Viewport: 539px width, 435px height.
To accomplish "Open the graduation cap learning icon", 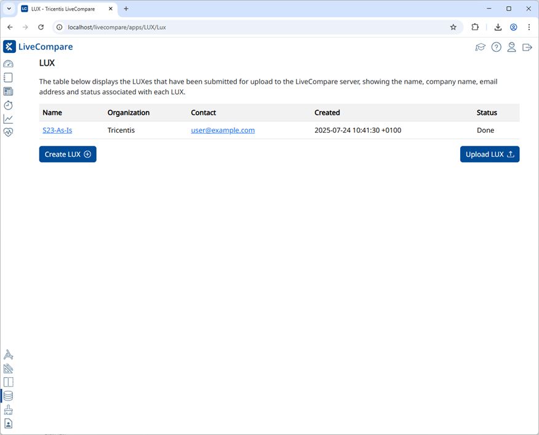I will tap(480, 47).
